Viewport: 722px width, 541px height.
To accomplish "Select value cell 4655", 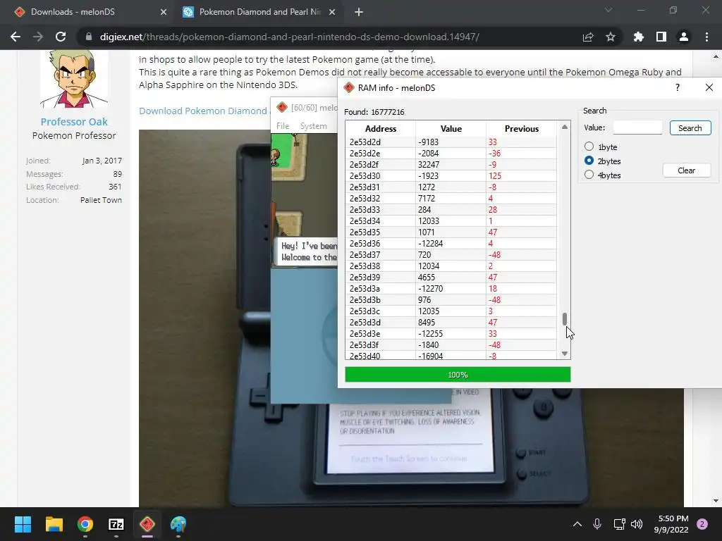I will pos(451,278).
